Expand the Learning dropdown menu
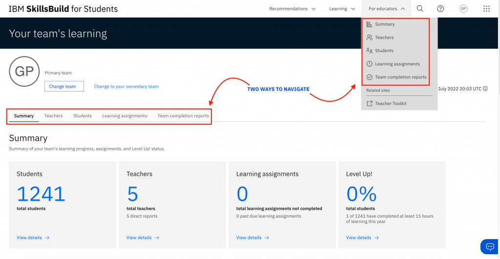The width and height of the screenshot is (500, 259). [x=342, y=9]
